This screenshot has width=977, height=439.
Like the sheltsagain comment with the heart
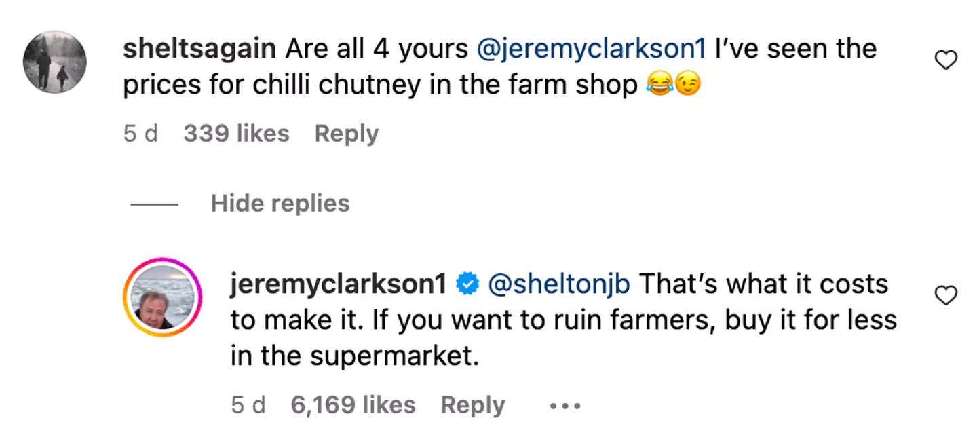[945, 62]
